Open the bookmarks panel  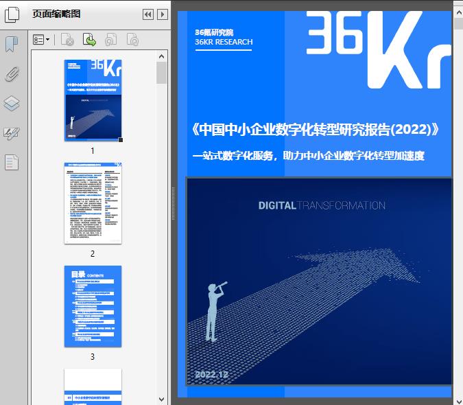[12, 45]
